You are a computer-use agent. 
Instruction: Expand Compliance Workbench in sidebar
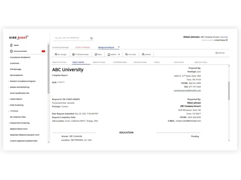(8, 58)
